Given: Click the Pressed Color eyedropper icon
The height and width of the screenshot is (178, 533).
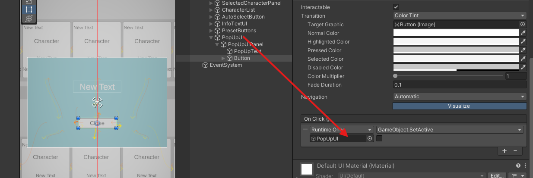Looking at the screenshot, I should pos(523,50).
